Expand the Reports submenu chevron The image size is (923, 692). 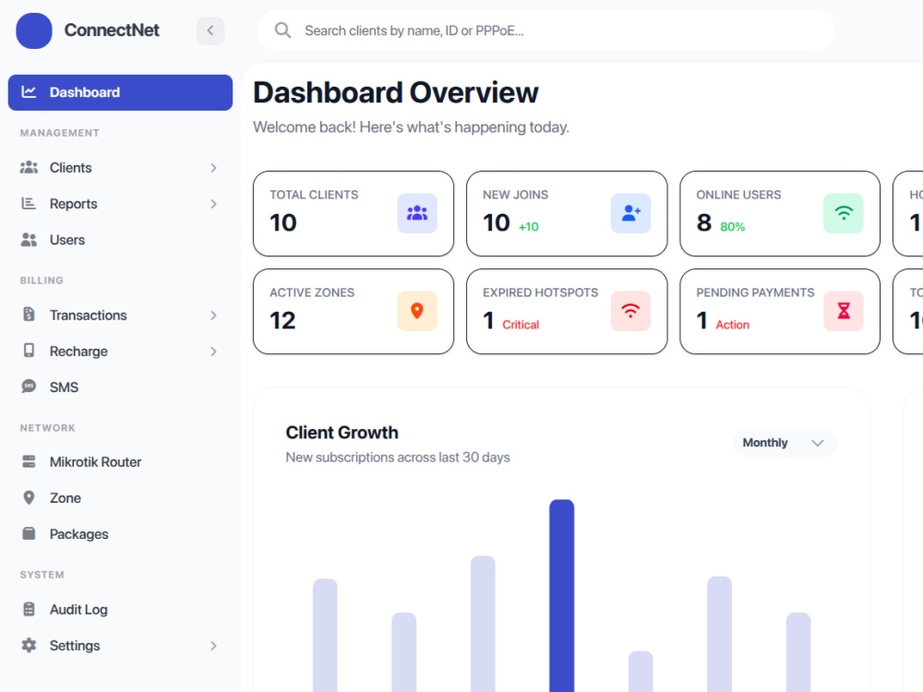[213, 204]
